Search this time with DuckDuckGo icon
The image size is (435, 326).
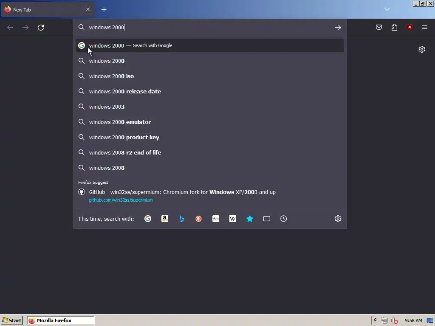pos(199,219)
